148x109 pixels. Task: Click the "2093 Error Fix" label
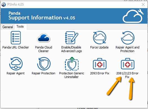(x=100, y=73)
